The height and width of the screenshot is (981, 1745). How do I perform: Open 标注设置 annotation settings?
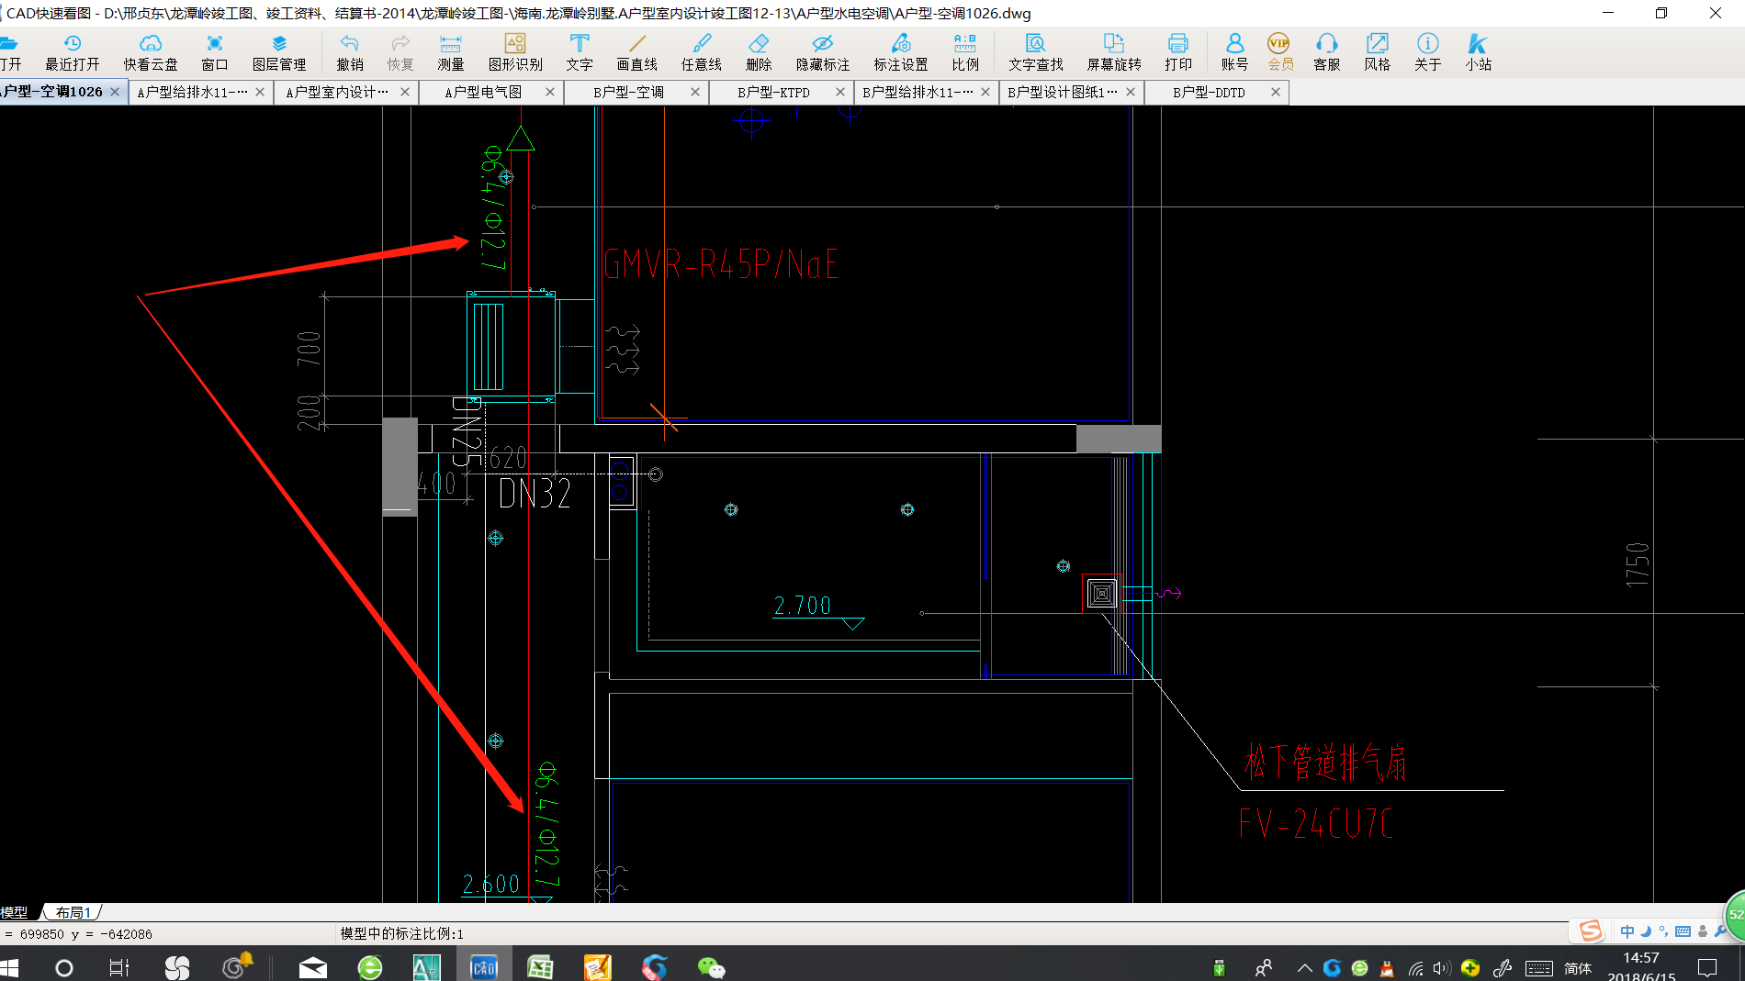tap(901, 52)
